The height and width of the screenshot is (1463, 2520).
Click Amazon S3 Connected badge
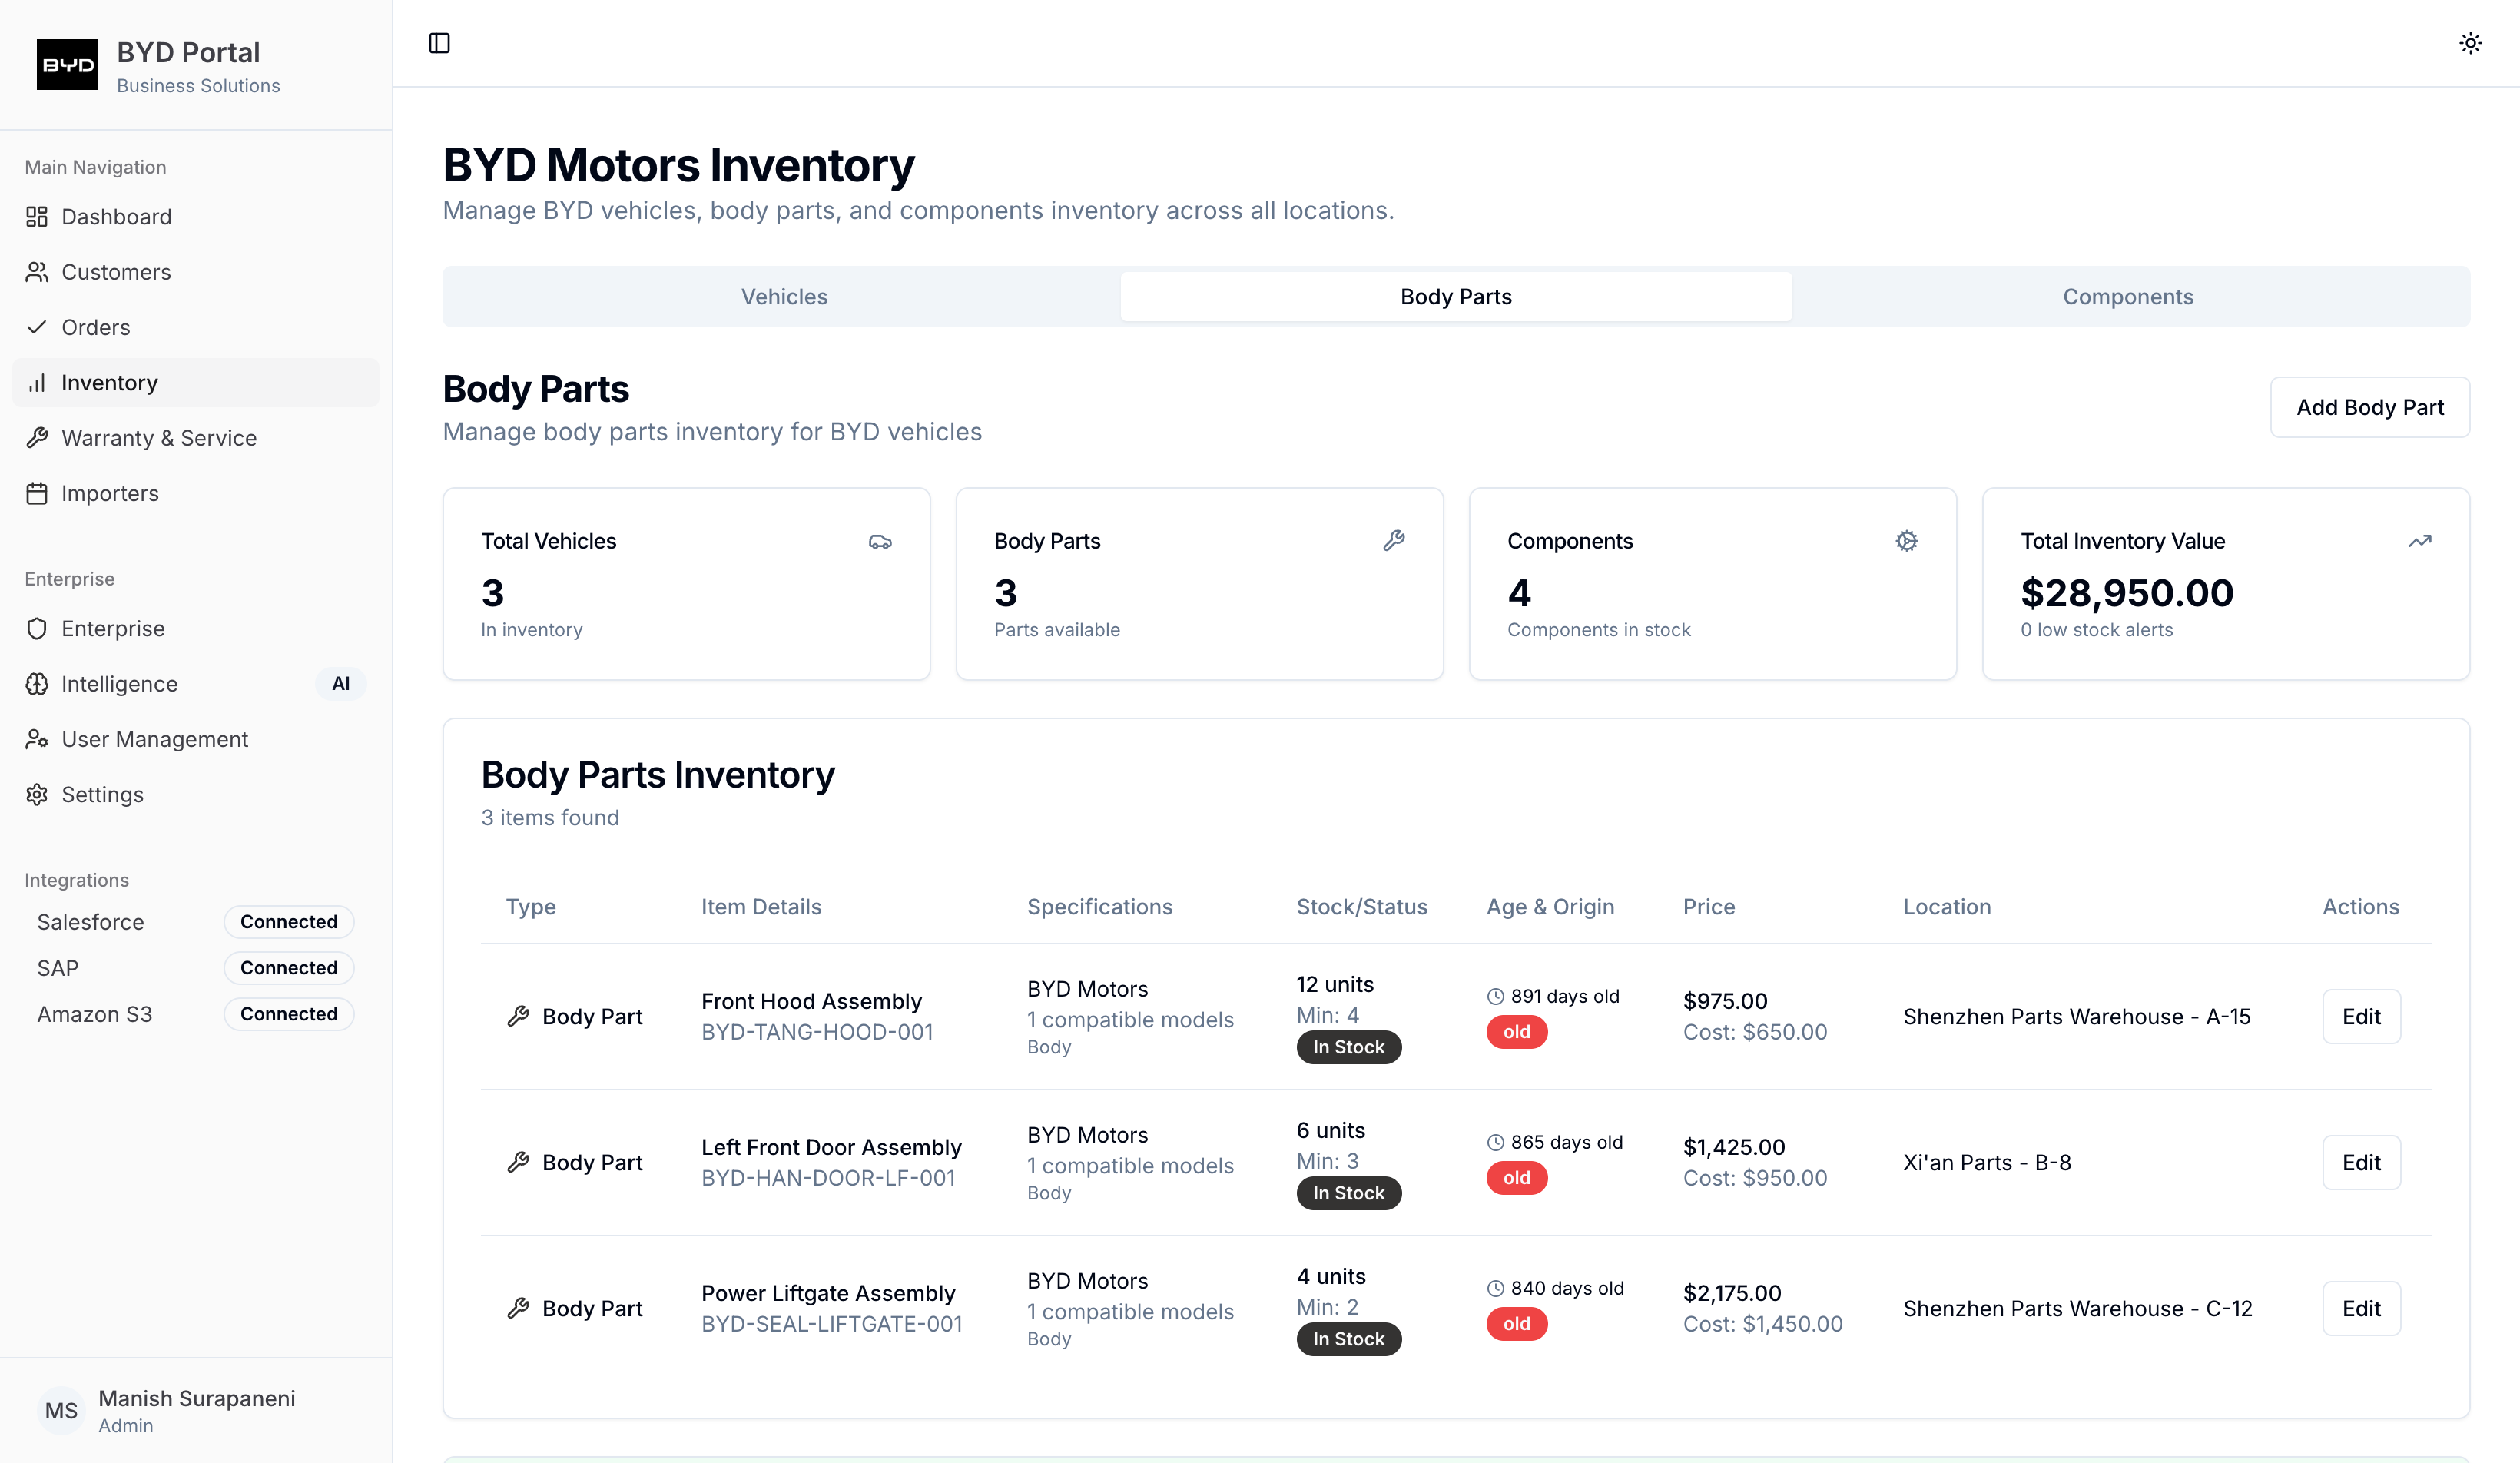[x=289, y=1013]
